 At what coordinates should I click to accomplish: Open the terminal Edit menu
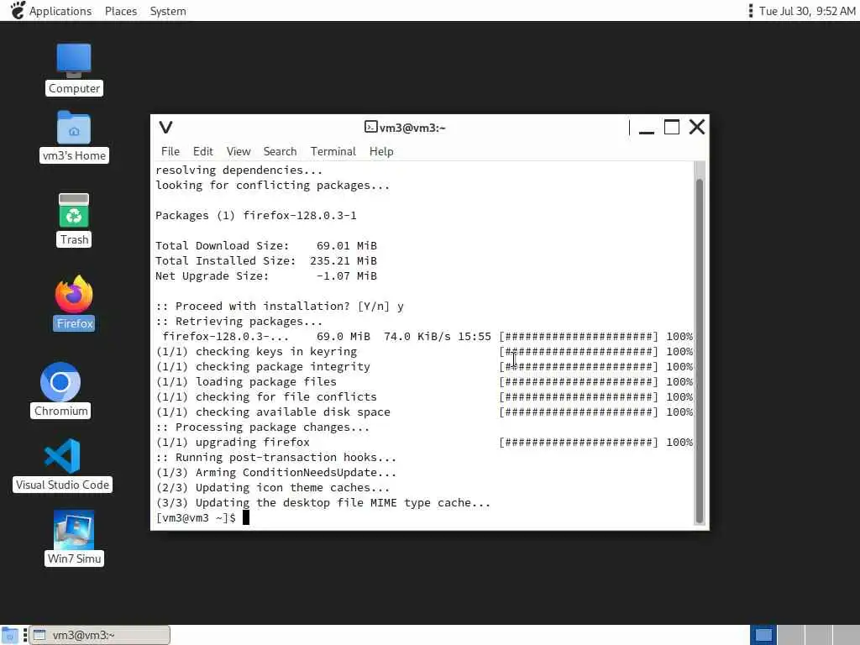pos(202,151)
